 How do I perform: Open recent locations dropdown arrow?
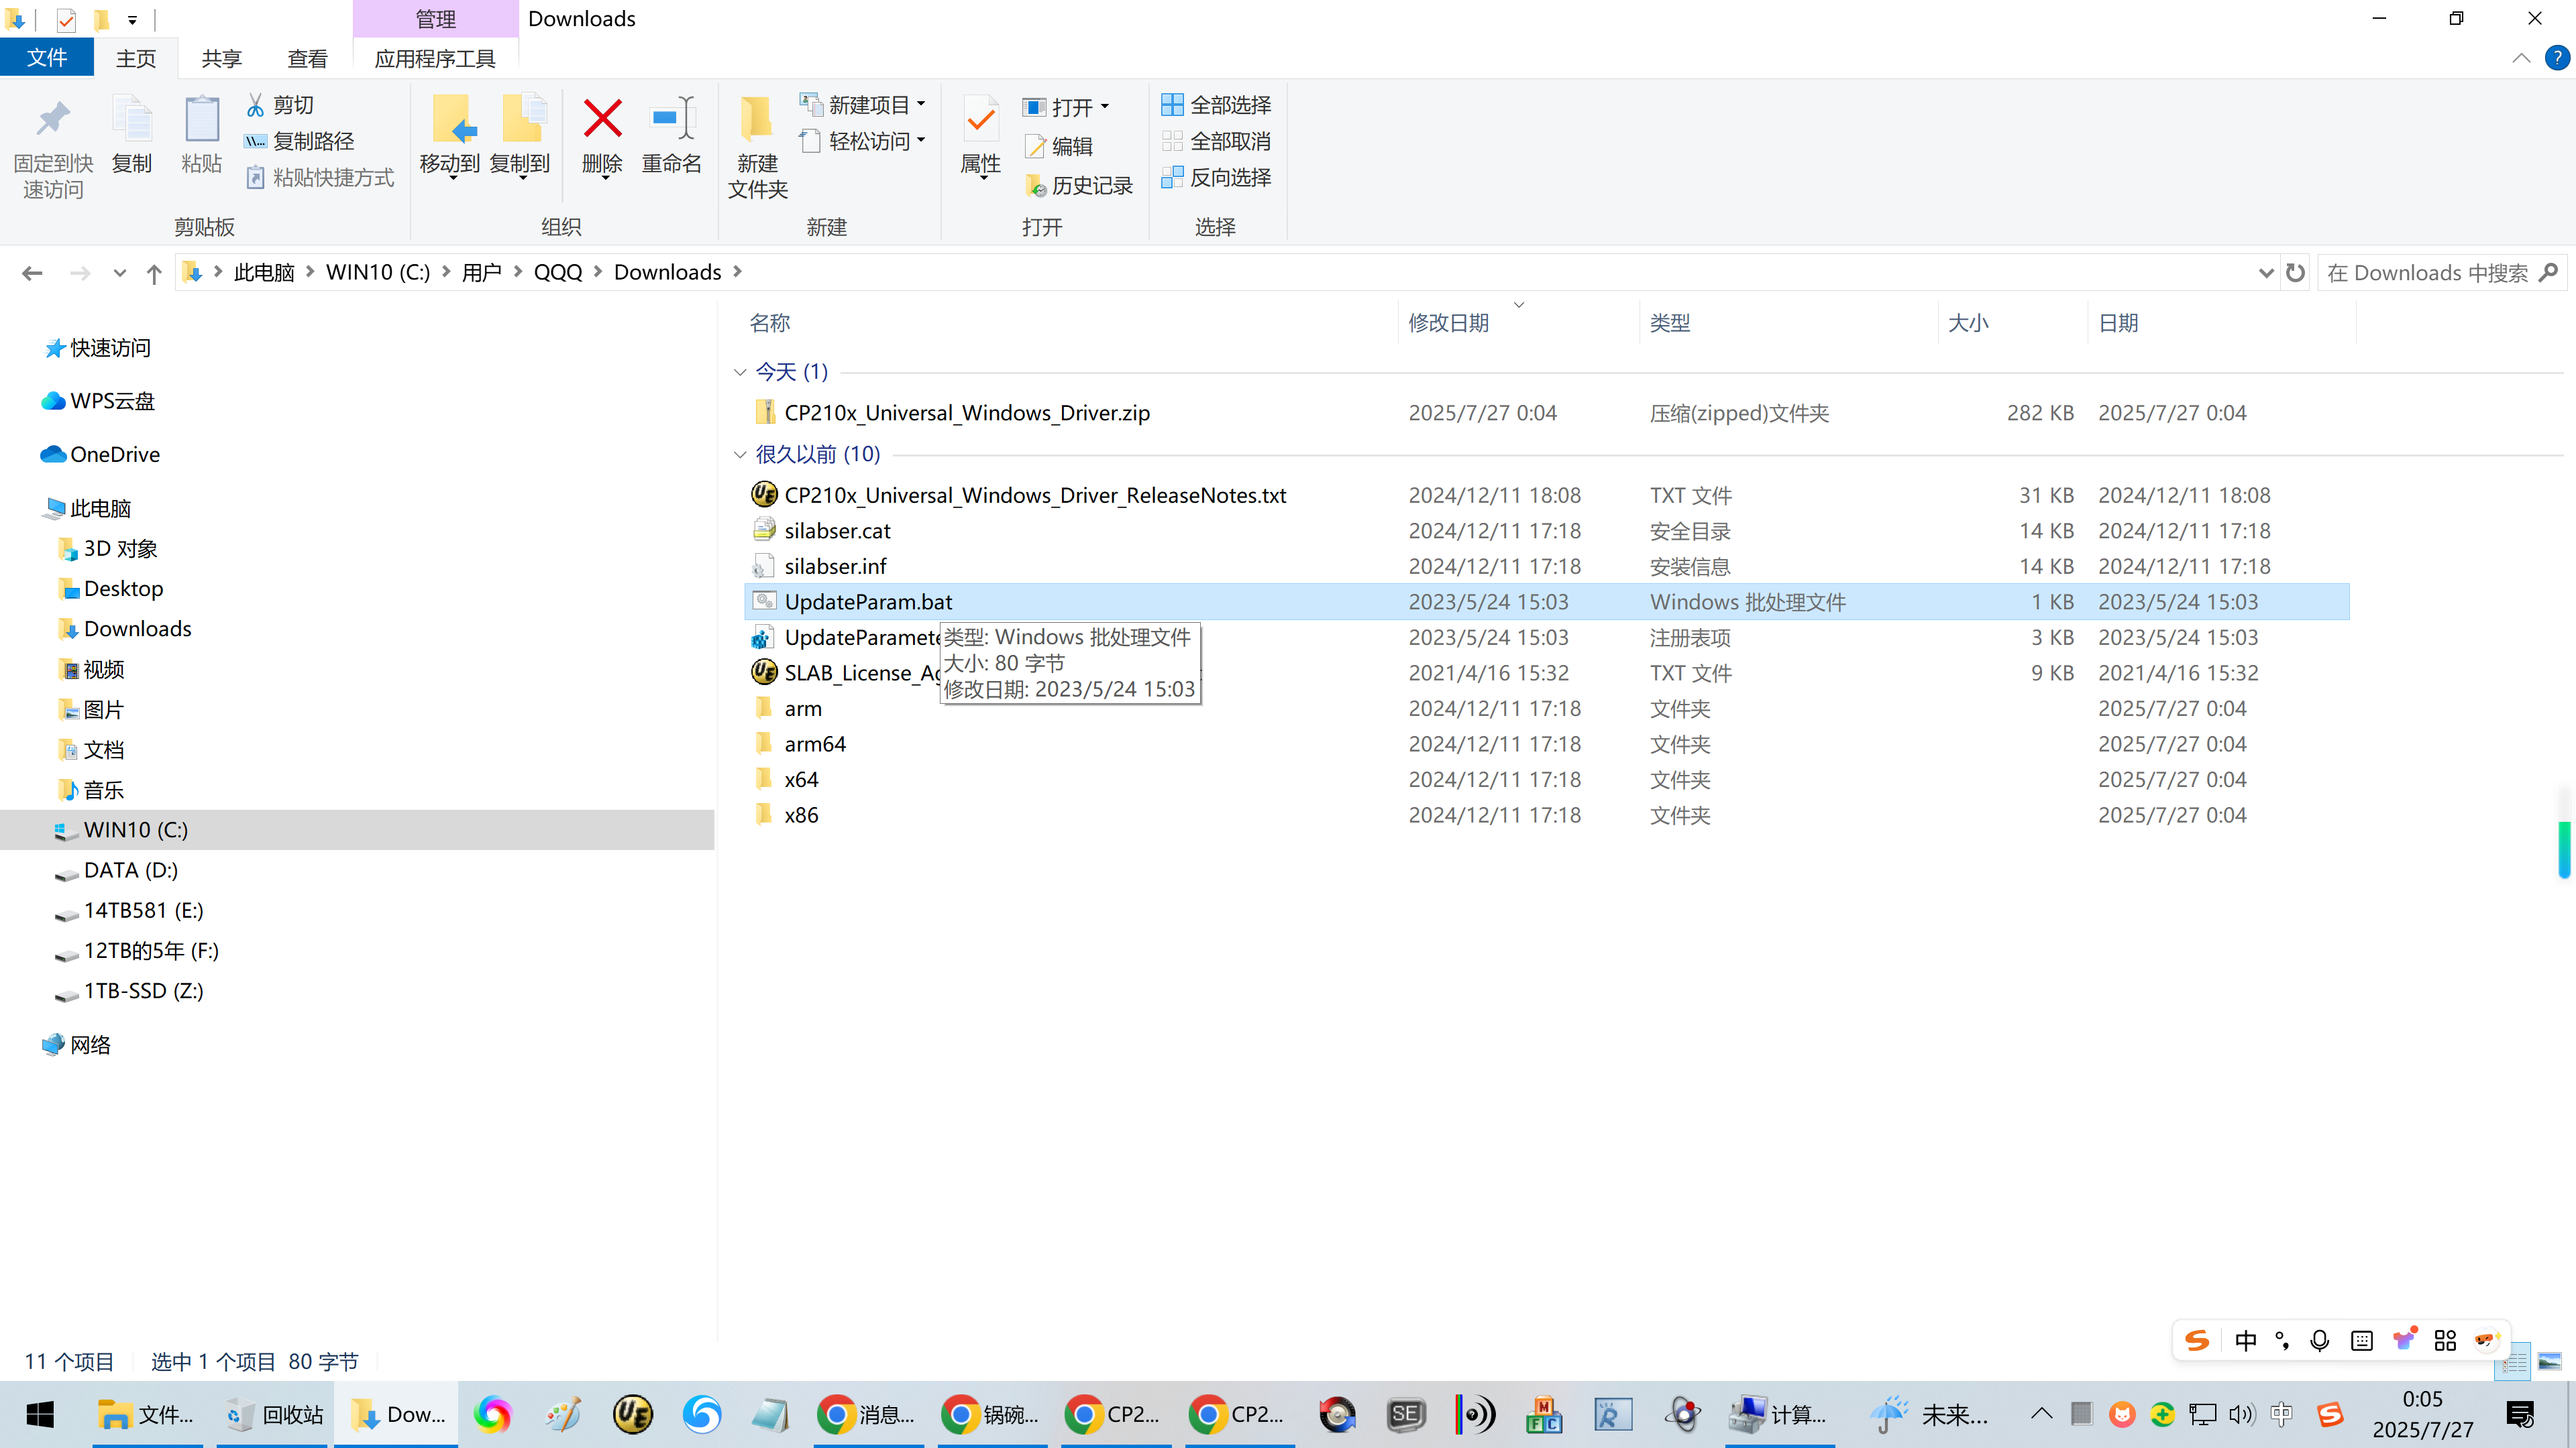pyautogui.click(x=120, y=273)
